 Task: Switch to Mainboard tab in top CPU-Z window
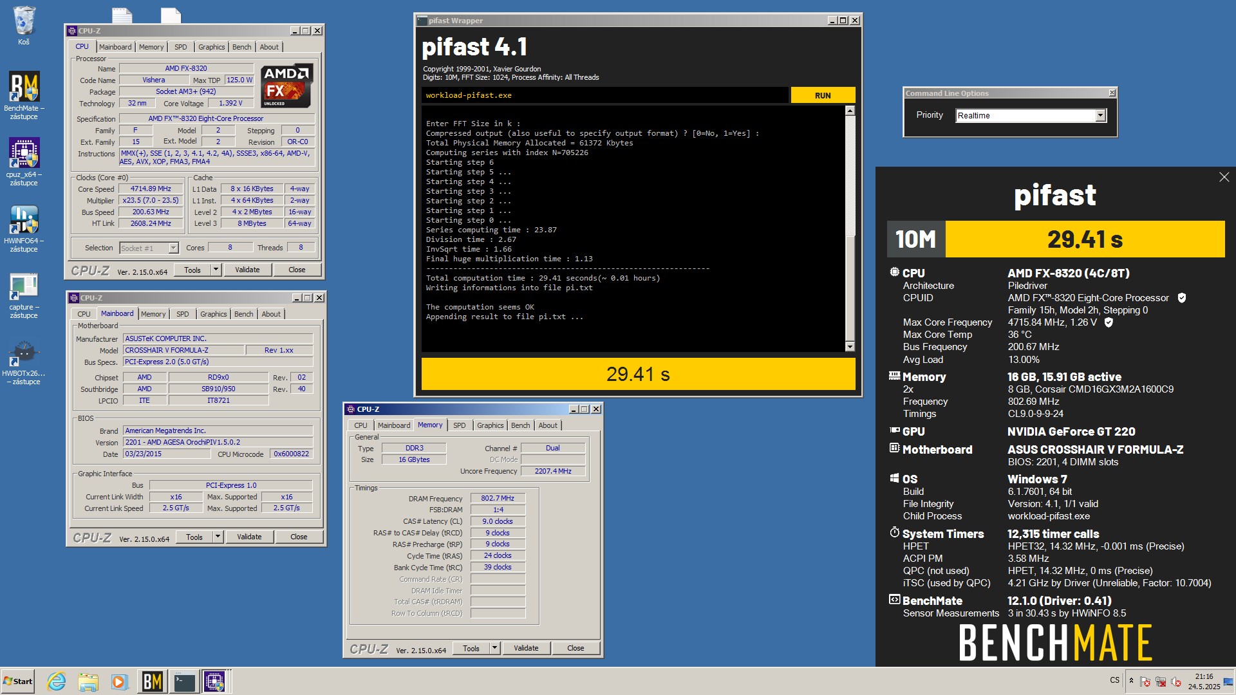point(115,47)
